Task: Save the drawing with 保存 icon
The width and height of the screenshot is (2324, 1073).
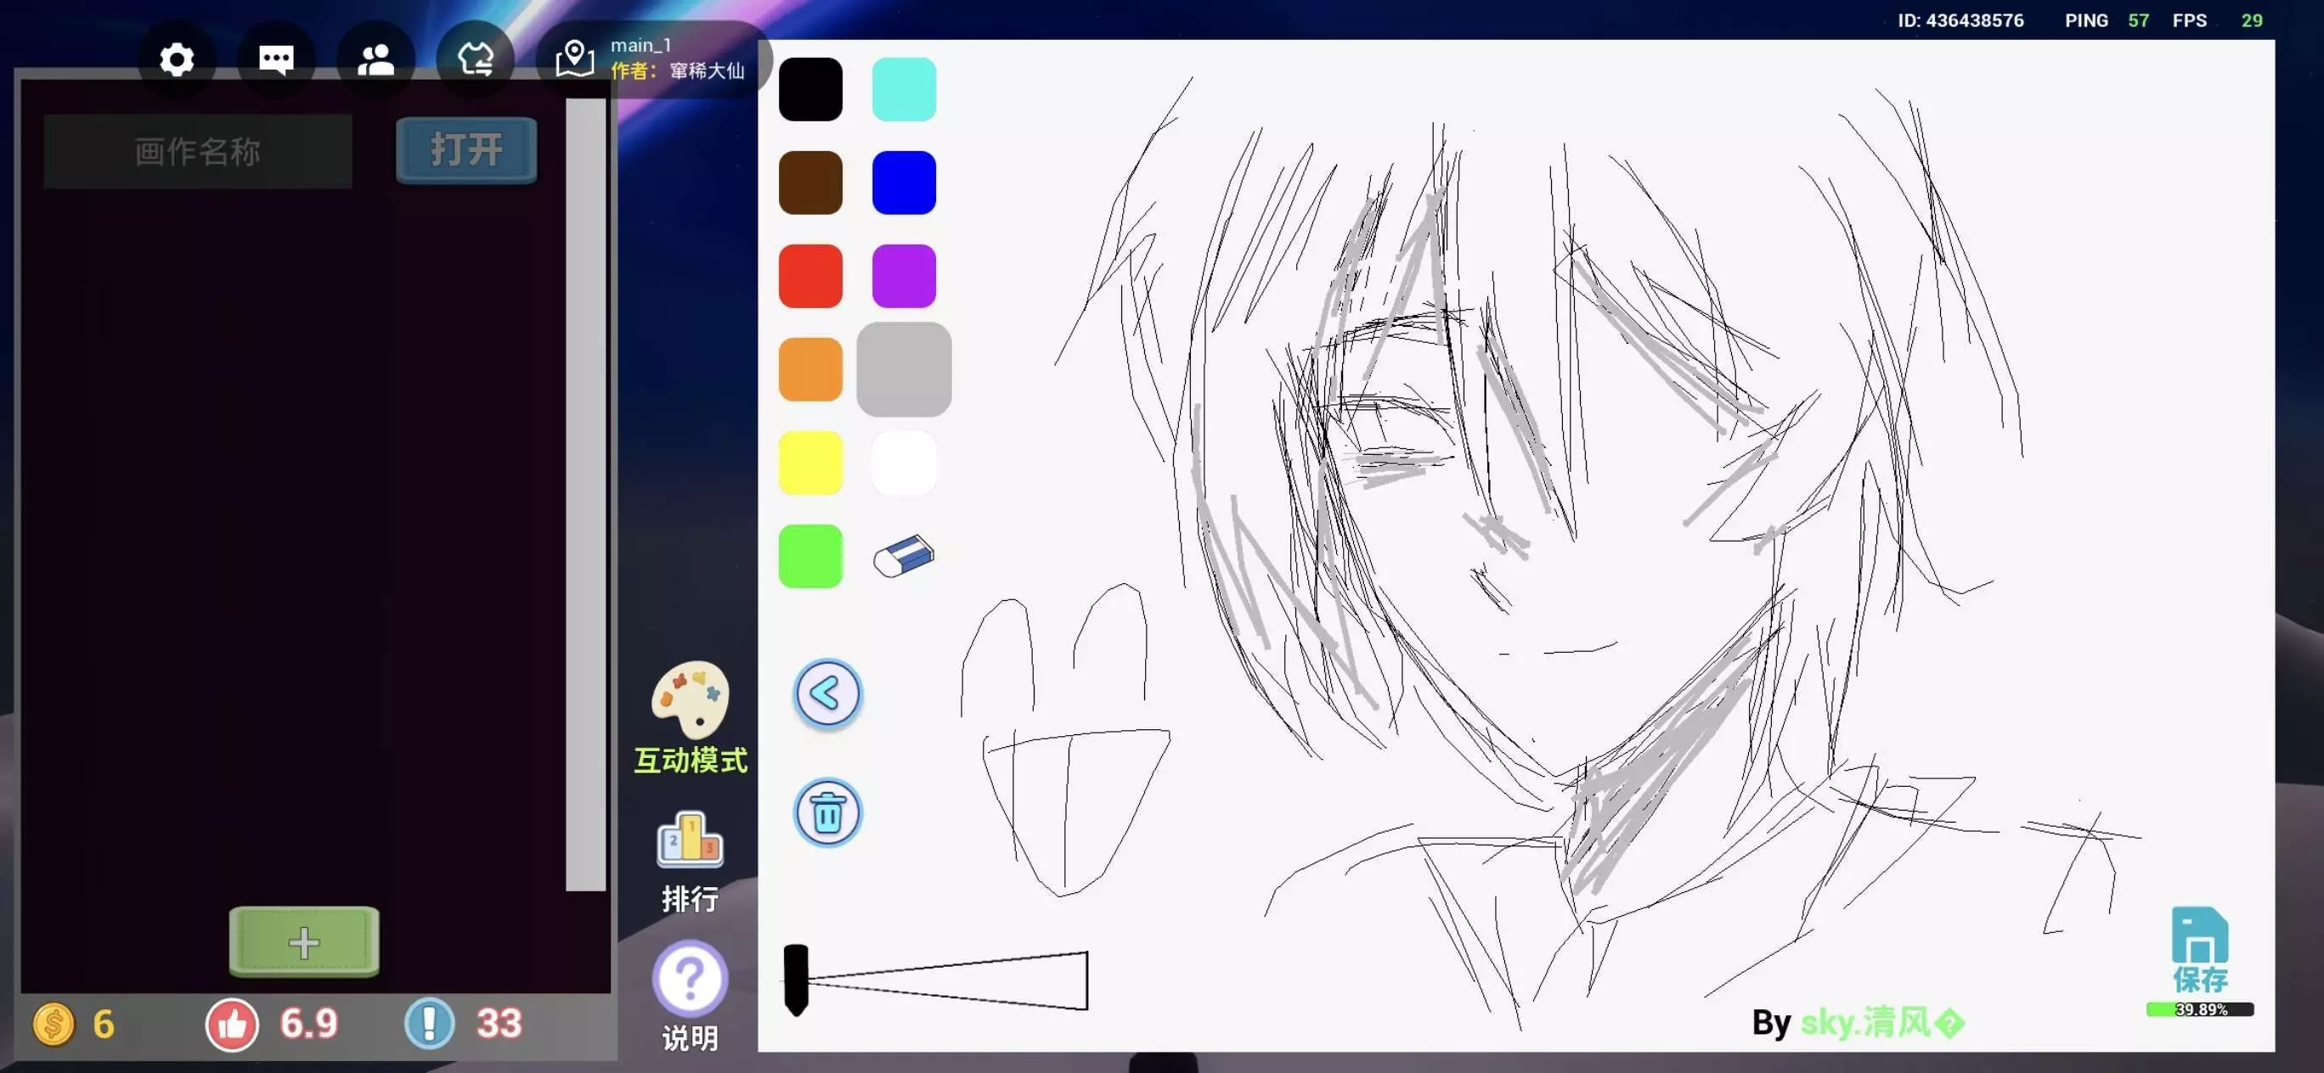Action: [x=2198, y=948]
